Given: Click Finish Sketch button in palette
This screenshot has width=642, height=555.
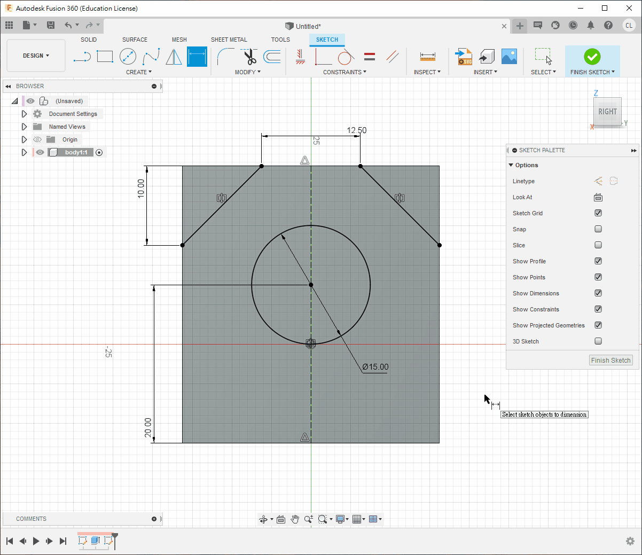Looking at the screenshot, I should pos(610,361).
